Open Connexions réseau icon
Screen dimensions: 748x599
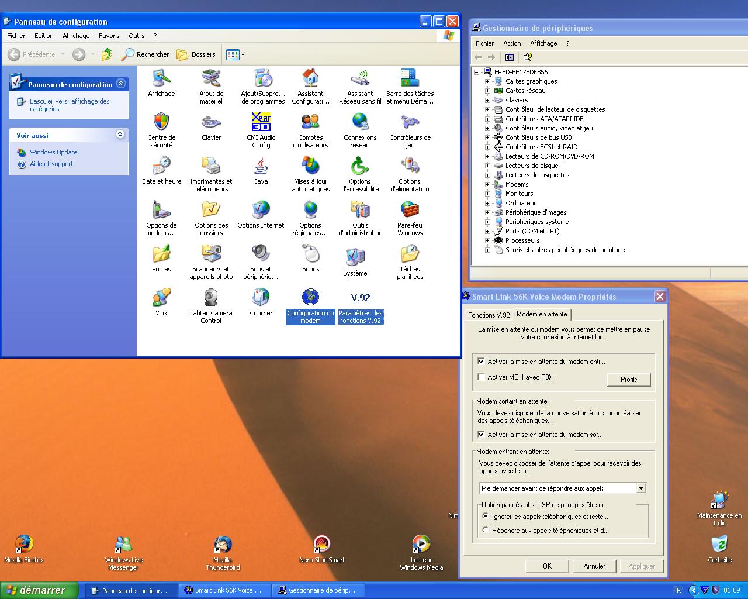(x=360, y=122)
